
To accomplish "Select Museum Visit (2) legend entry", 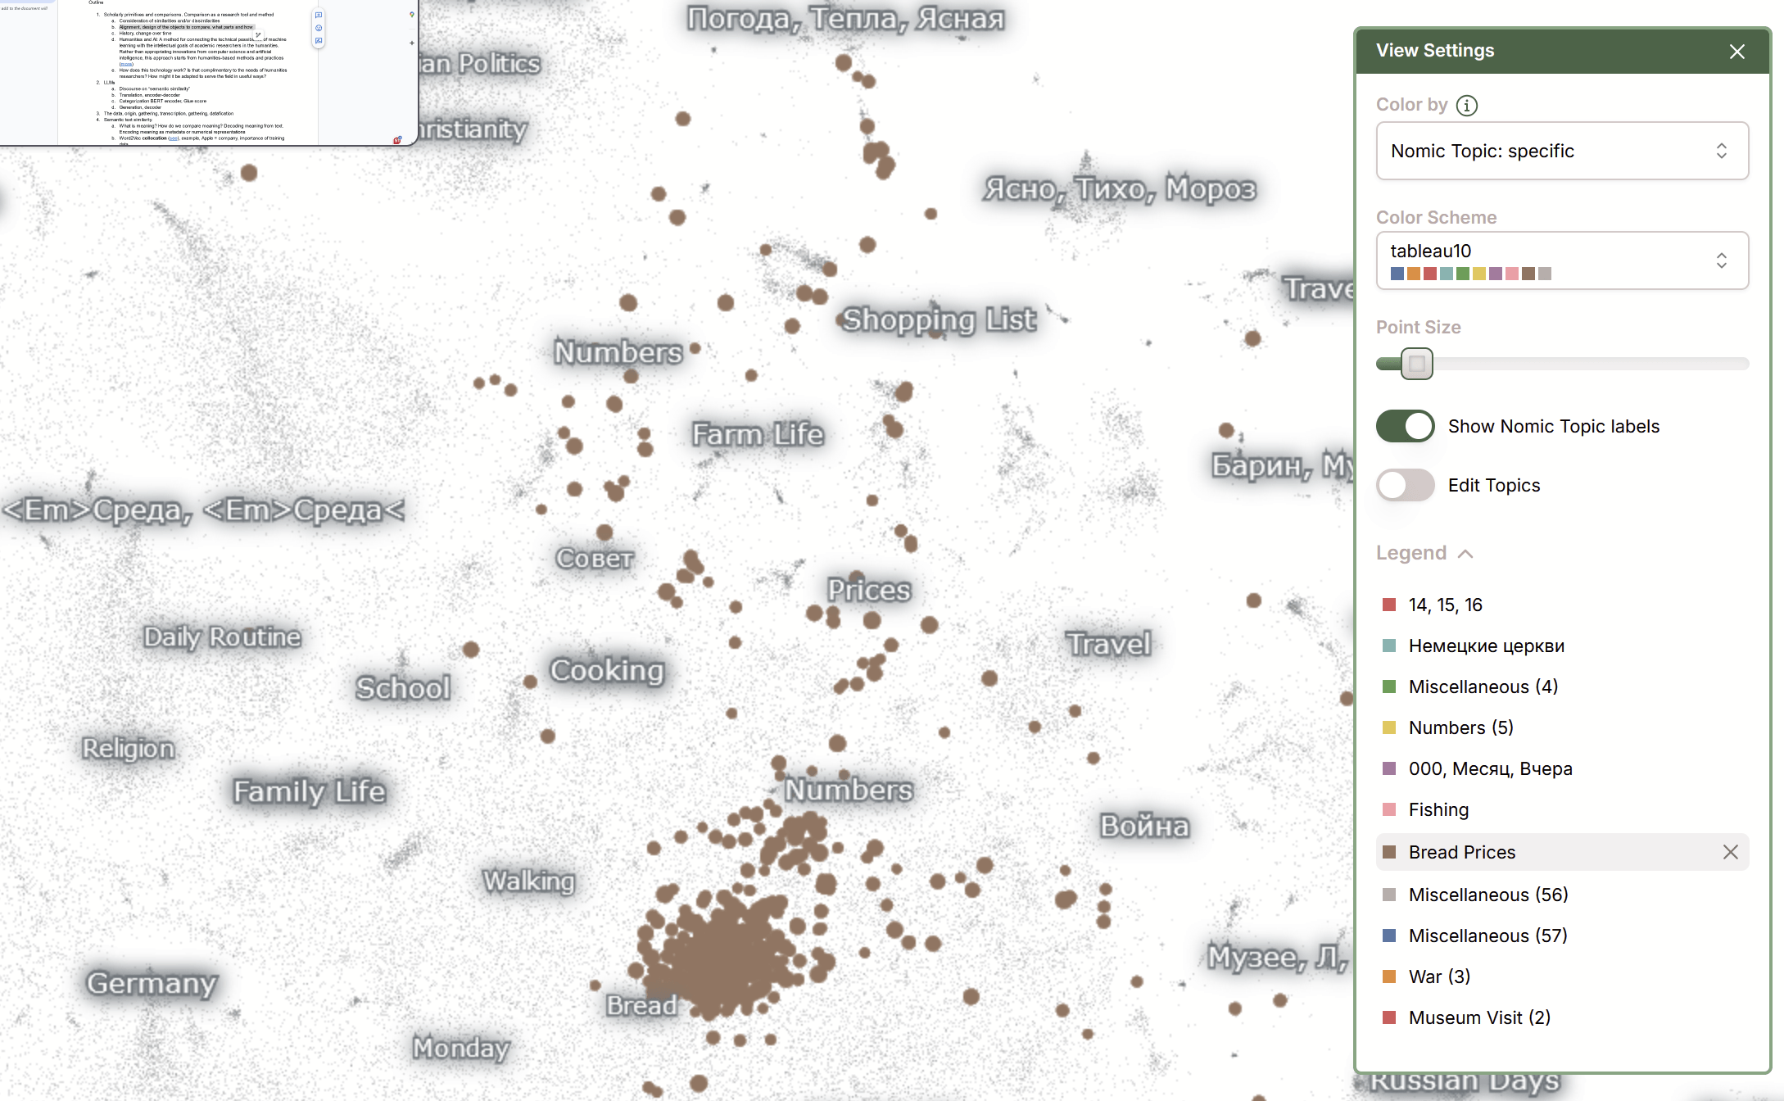I will (x=1478, y=1017).
